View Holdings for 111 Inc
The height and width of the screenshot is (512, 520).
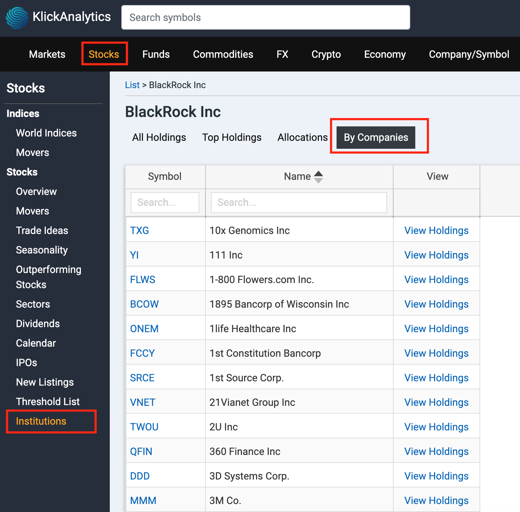tap(436, 255)
